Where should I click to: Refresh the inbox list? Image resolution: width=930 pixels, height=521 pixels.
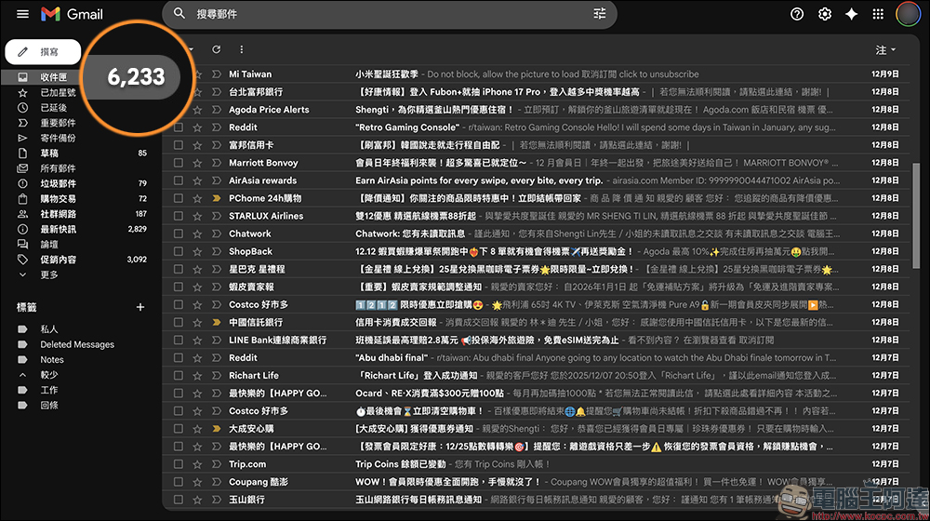(216, 49)
